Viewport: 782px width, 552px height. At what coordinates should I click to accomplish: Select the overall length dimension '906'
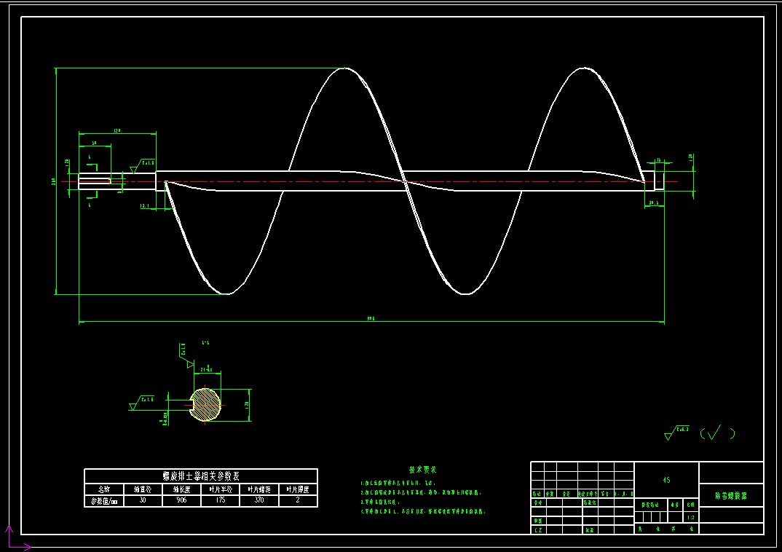click(371, 318)
